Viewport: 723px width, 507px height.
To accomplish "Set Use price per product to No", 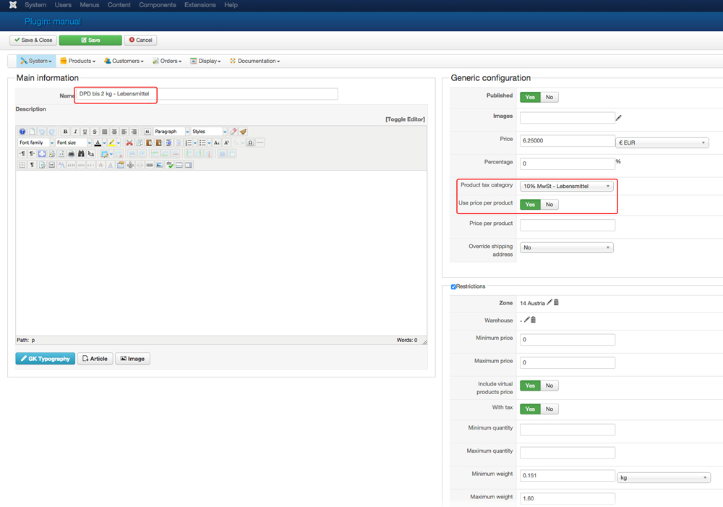I will [549, 205].
